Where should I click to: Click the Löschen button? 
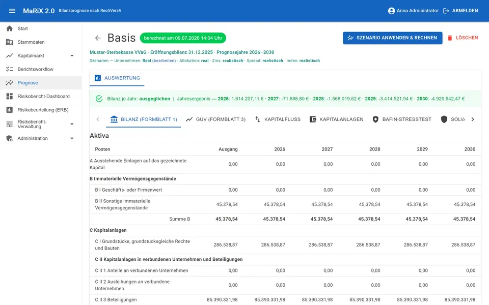pos(463,38)
